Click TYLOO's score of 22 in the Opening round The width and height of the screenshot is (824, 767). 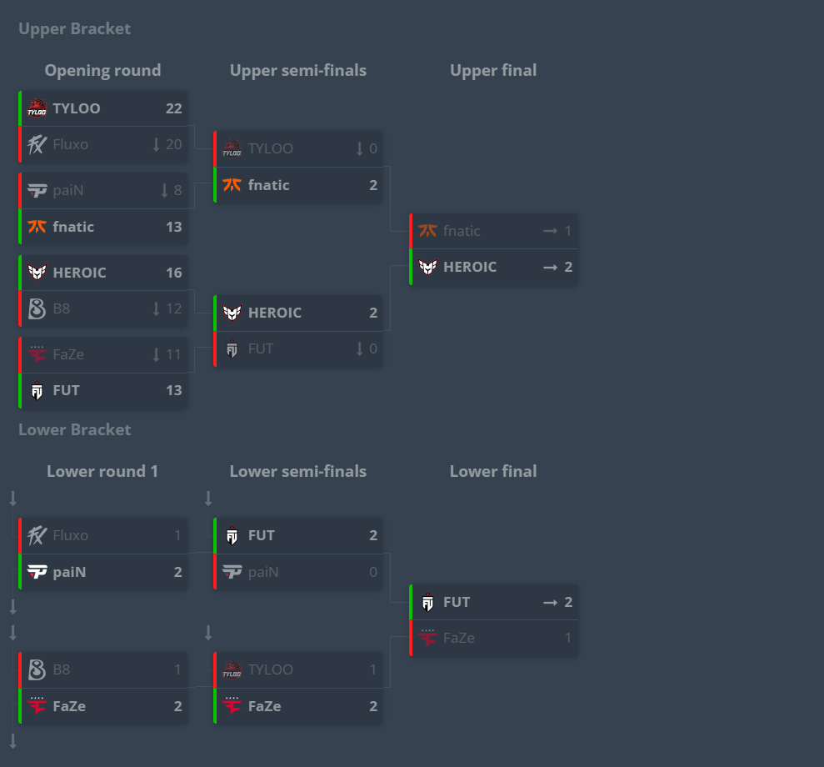173,108
